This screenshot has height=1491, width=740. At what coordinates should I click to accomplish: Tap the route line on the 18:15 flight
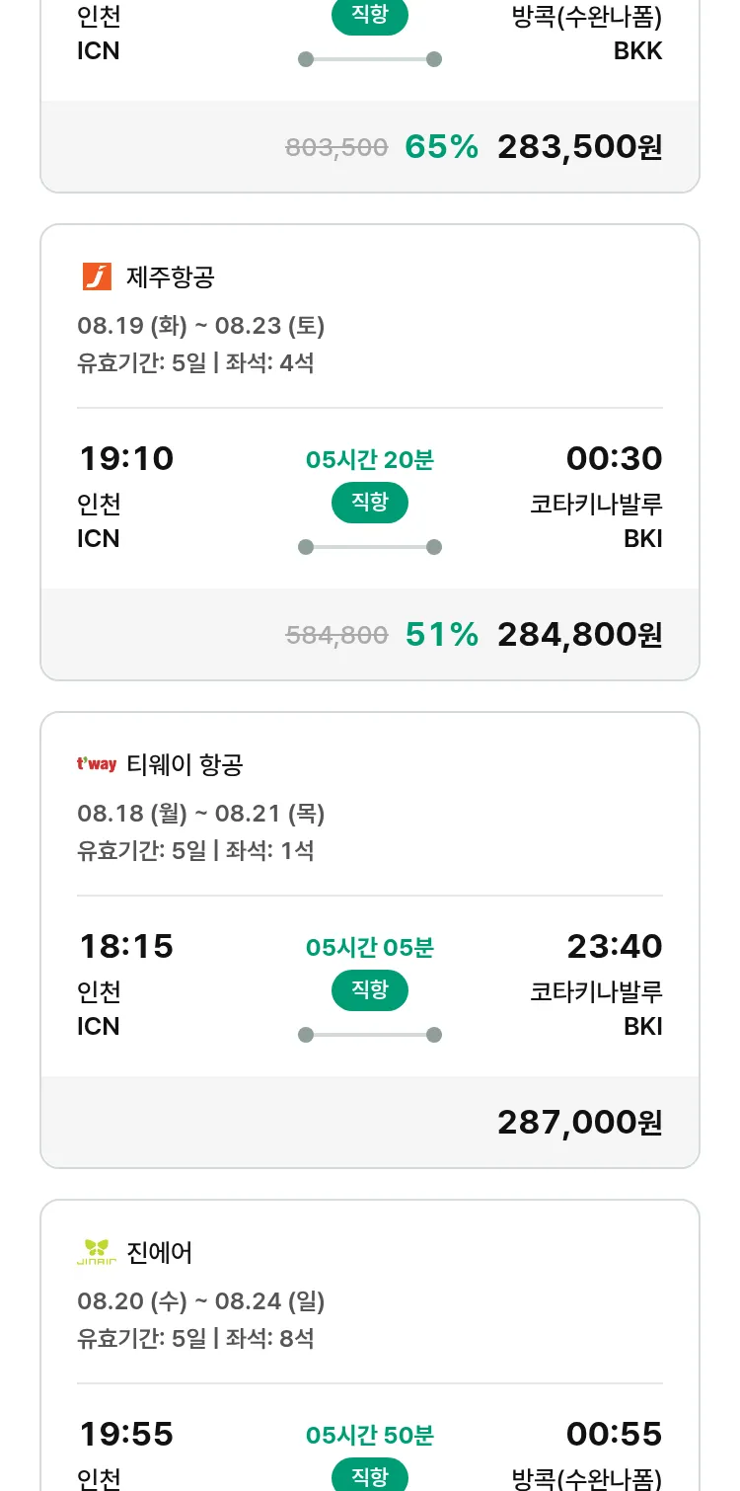[369, 1035]
